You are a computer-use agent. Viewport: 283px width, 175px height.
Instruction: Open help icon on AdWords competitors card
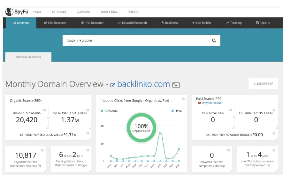tap(228, 150)
